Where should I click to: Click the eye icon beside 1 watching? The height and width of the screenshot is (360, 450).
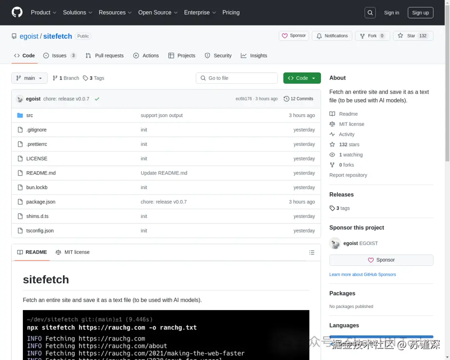(332, 155)
